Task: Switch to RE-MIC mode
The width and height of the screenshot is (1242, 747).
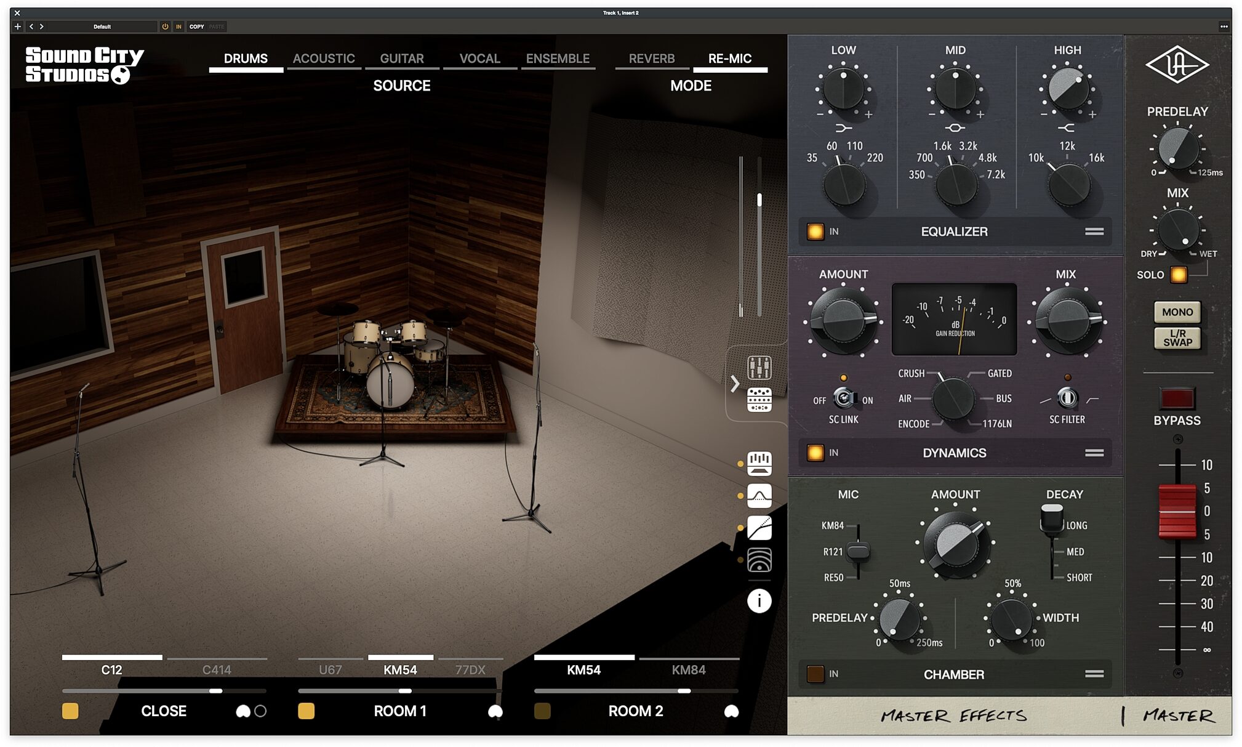Action: 730,59
